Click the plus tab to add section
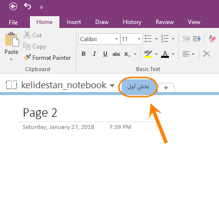This screenshot has width=219, height=200. coord(166,88)
